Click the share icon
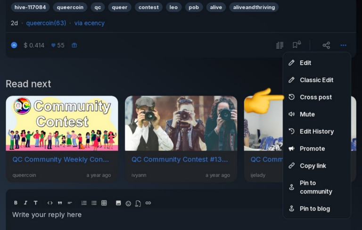 click(x=326, y=45)
